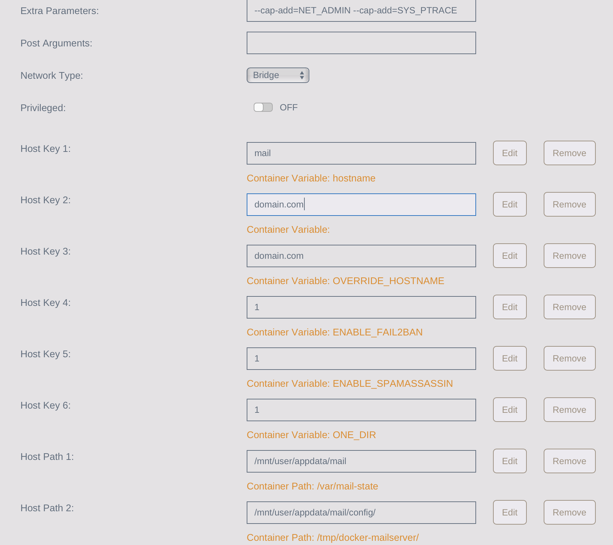Remove the ONE_DIR Host Key 6
The width and height of the screenshot is (613, 545).
coord(570,410)
